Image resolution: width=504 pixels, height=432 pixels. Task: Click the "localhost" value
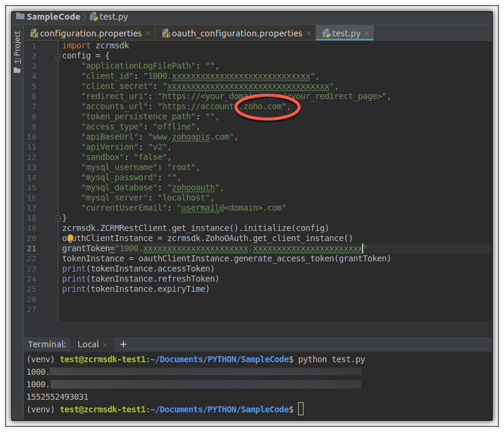184,198
